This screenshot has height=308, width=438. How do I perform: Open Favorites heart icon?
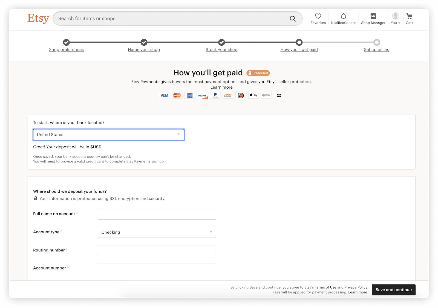318,16
